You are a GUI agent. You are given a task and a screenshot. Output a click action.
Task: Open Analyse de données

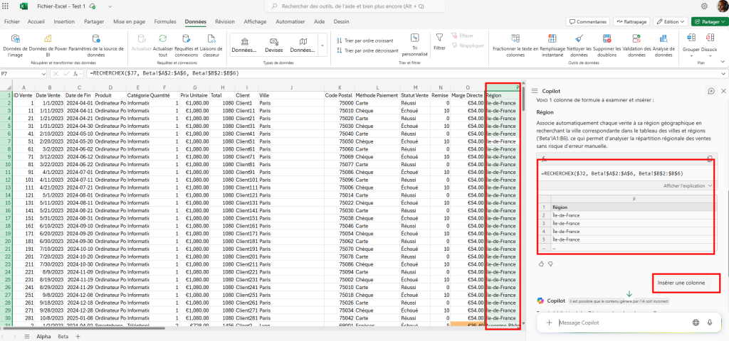664,45
